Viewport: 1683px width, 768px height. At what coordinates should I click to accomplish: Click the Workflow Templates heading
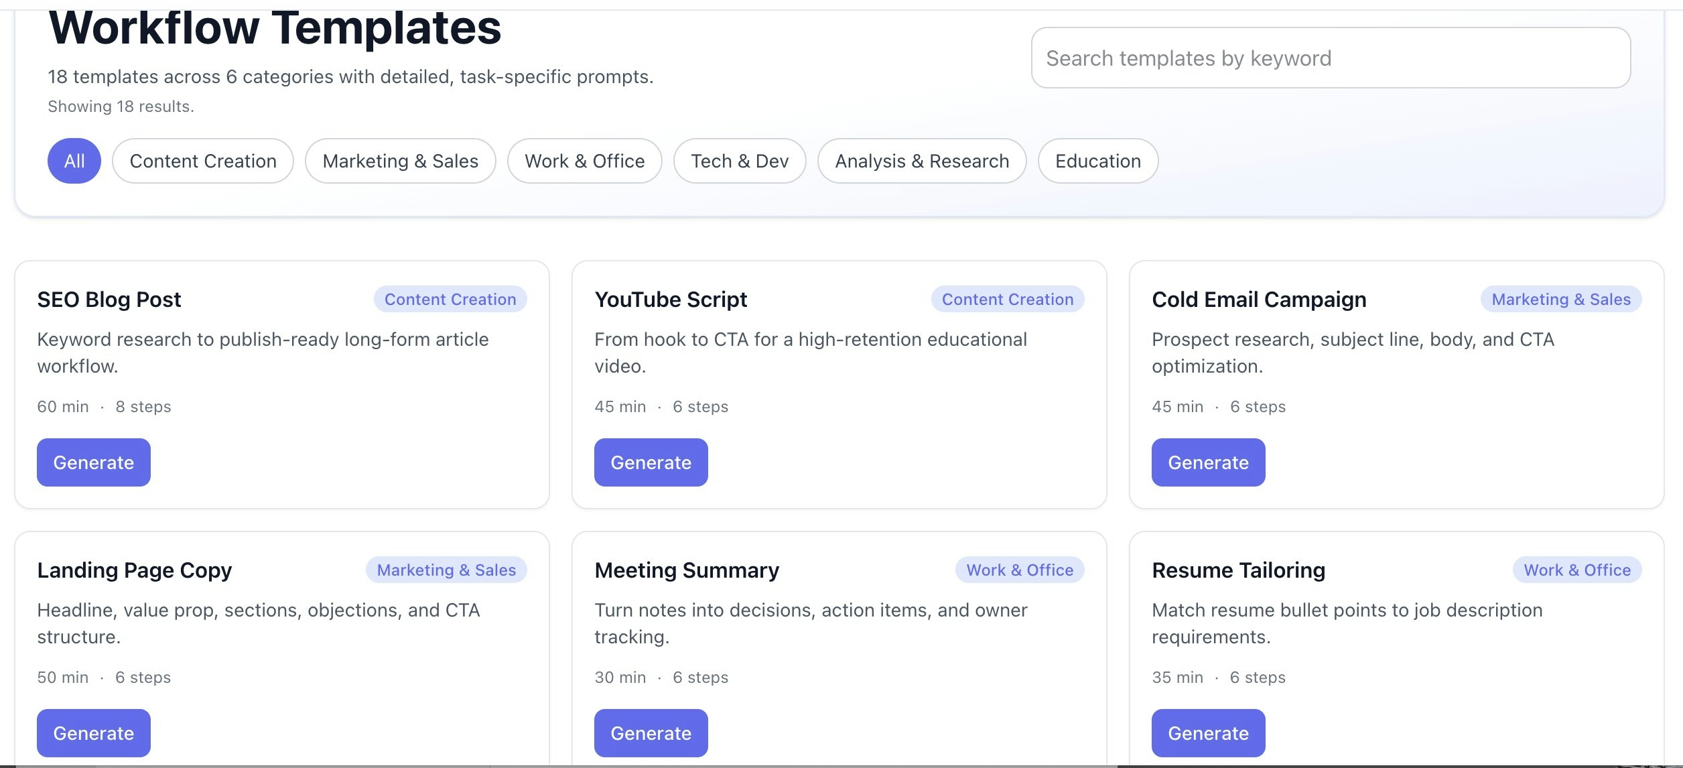(x=274, y=27)
